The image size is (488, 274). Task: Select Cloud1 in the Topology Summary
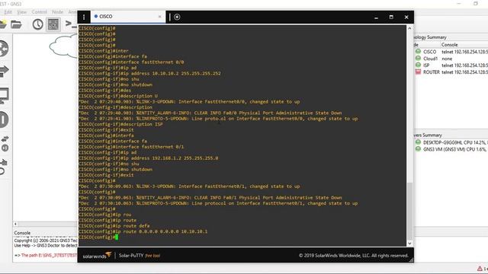pyautogui.click(x=430, y=59)
